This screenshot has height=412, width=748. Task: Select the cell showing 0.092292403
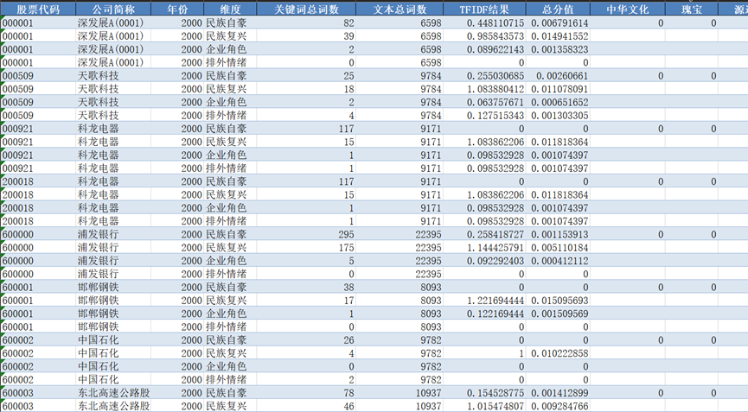(484, 261)
